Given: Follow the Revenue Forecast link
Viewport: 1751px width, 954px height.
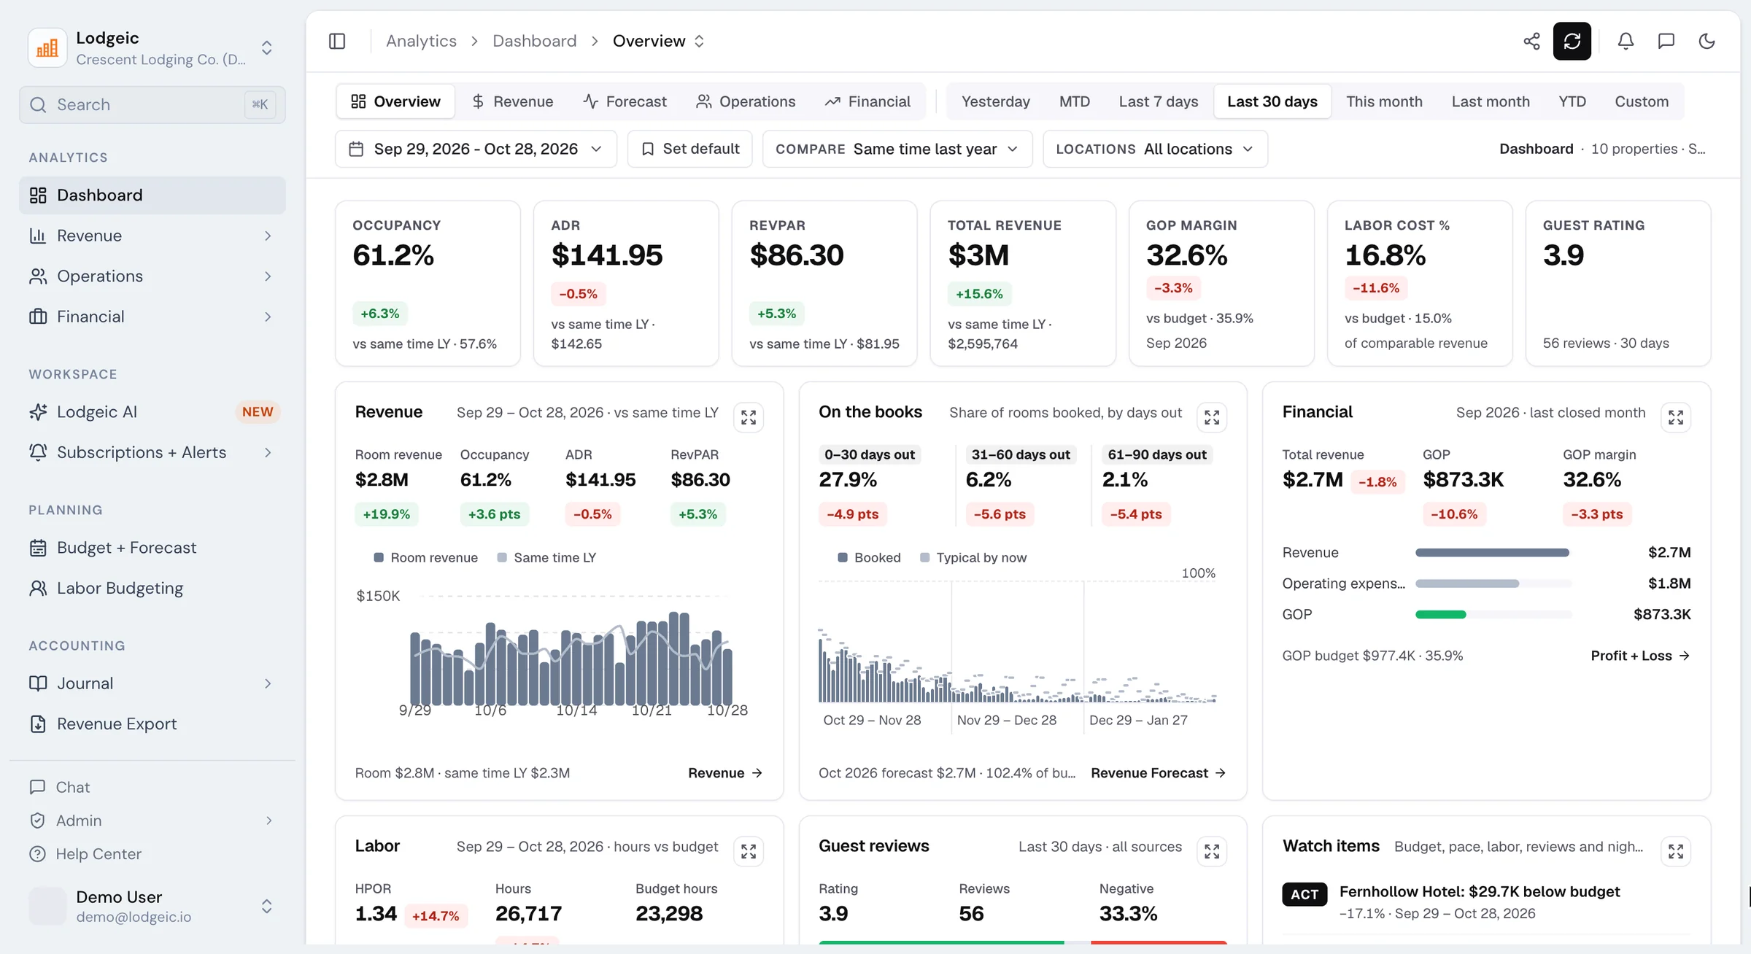Looking at the screenshot, I should click(x=1158, y=773).
